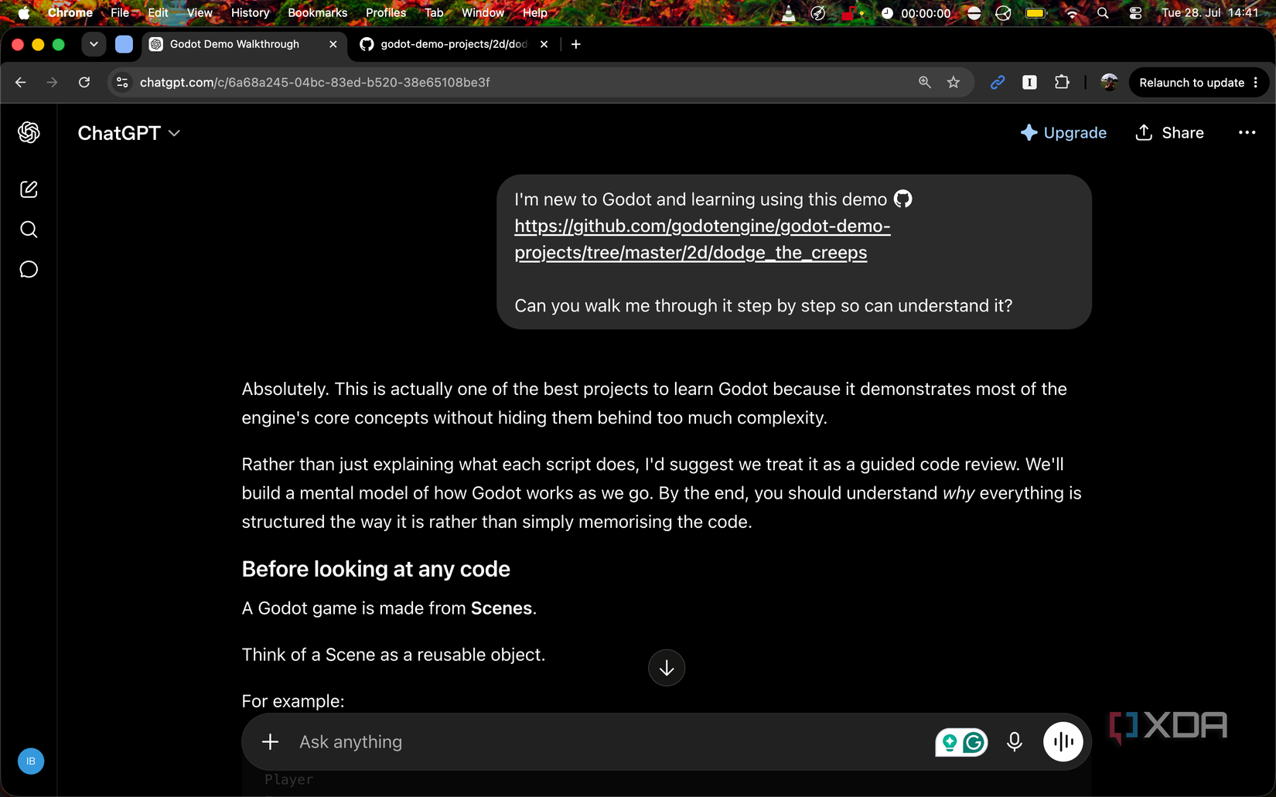Reload the current page
The width and height of the screenshot is (1276, 797).
click(x=84, y=82)
